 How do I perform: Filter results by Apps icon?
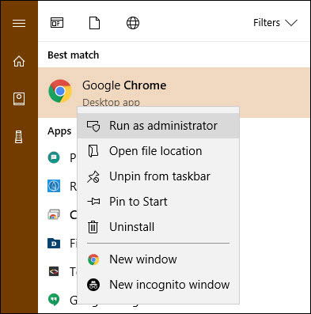pyautogui.click(x=57, y=23)
